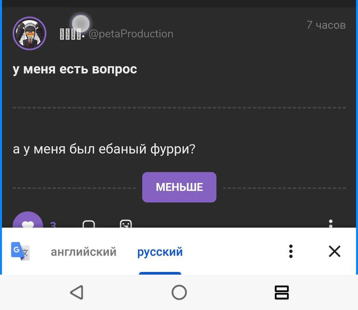
Task: Open translate bar three-dot options menu
Action: click(291, 251)
